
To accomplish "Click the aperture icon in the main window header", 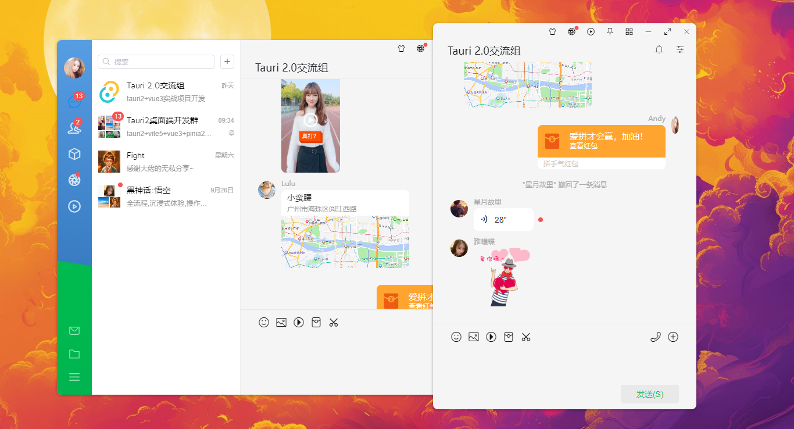I will [420, 49].
